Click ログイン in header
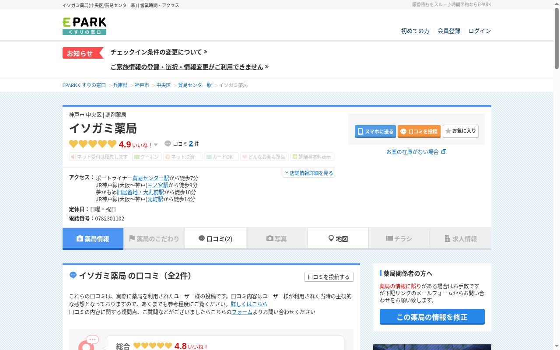 479,31
